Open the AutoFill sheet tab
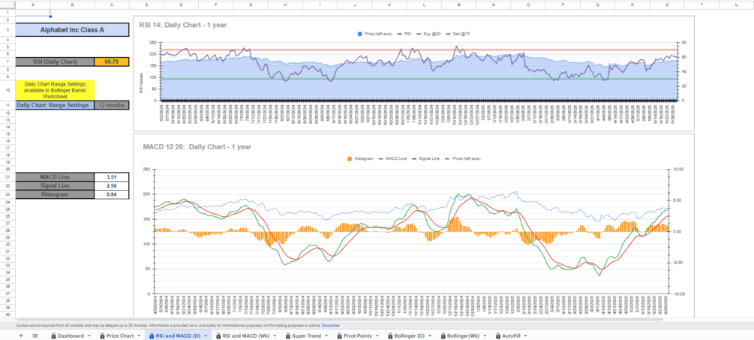The height and width of the screenshot is (340, 754). point(510,335)
